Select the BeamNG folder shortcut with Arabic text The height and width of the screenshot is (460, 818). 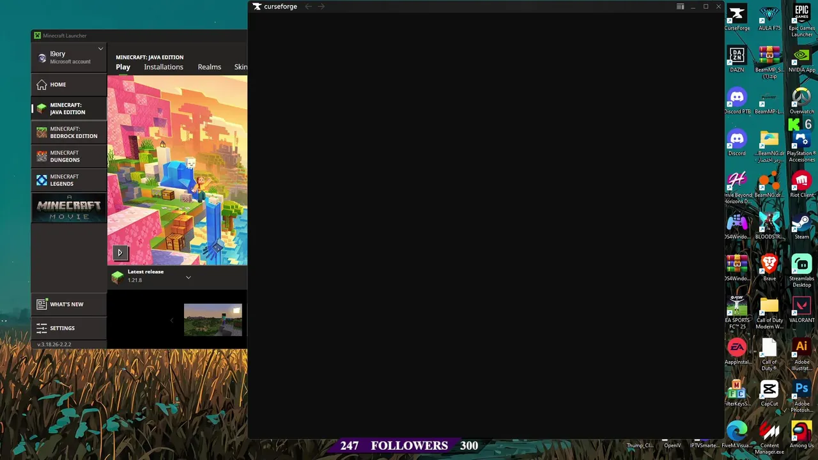tap(769, 146)
